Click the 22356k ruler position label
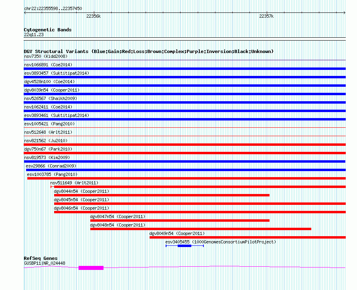357x290 pixels. tap(93, 16)
